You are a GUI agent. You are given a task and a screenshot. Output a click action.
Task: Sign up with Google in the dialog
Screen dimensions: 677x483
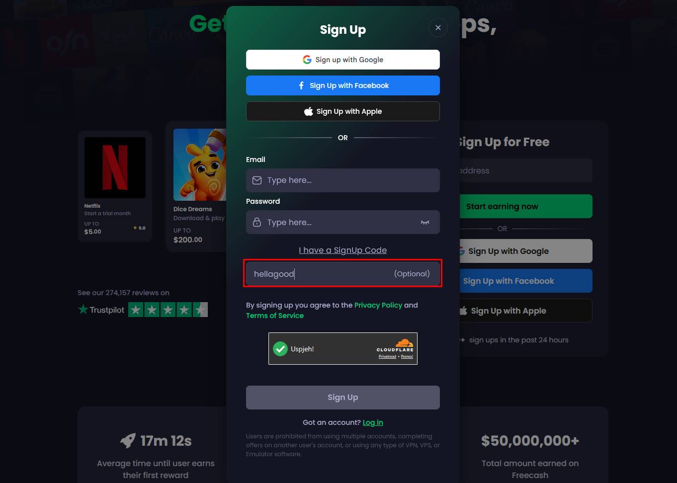click(343, 60)
